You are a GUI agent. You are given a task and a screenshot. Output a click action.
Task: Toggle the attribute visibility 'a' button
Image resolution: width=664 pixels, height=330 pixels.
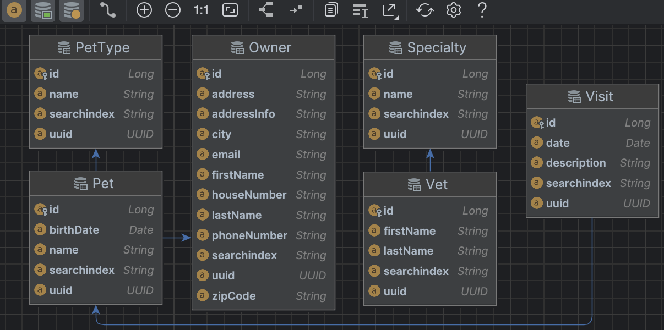click(x=14, y=10)
